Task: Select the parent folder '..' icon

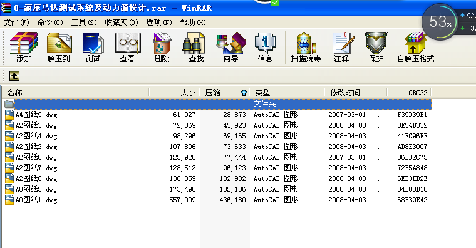Action: click(9, 104)
